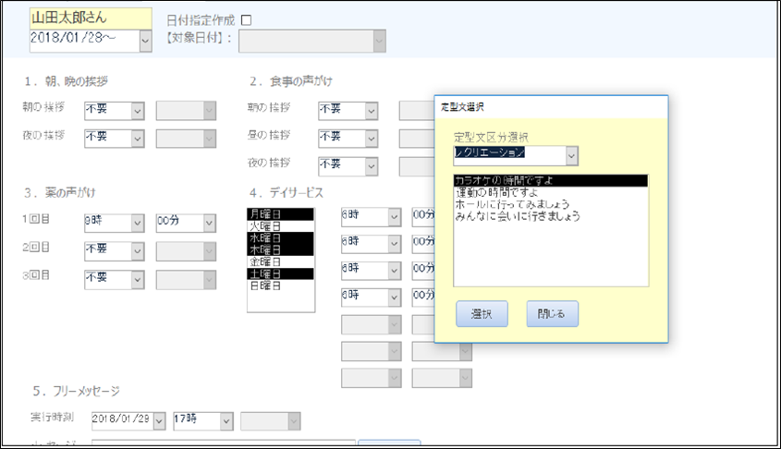This screenshot has width=781, height=449.
Task: Expand the 実行時刻 hour dropdown showing 17時
Action: pos(226,420)
